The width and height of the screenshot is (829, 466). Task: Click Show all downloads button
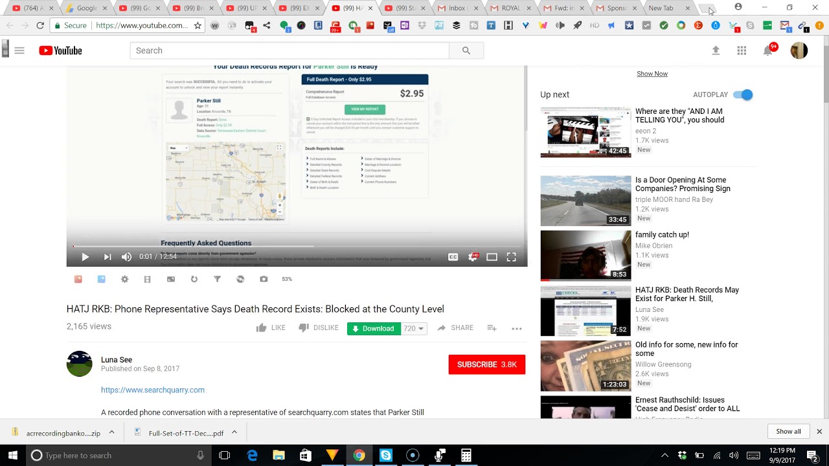point(788,432)
